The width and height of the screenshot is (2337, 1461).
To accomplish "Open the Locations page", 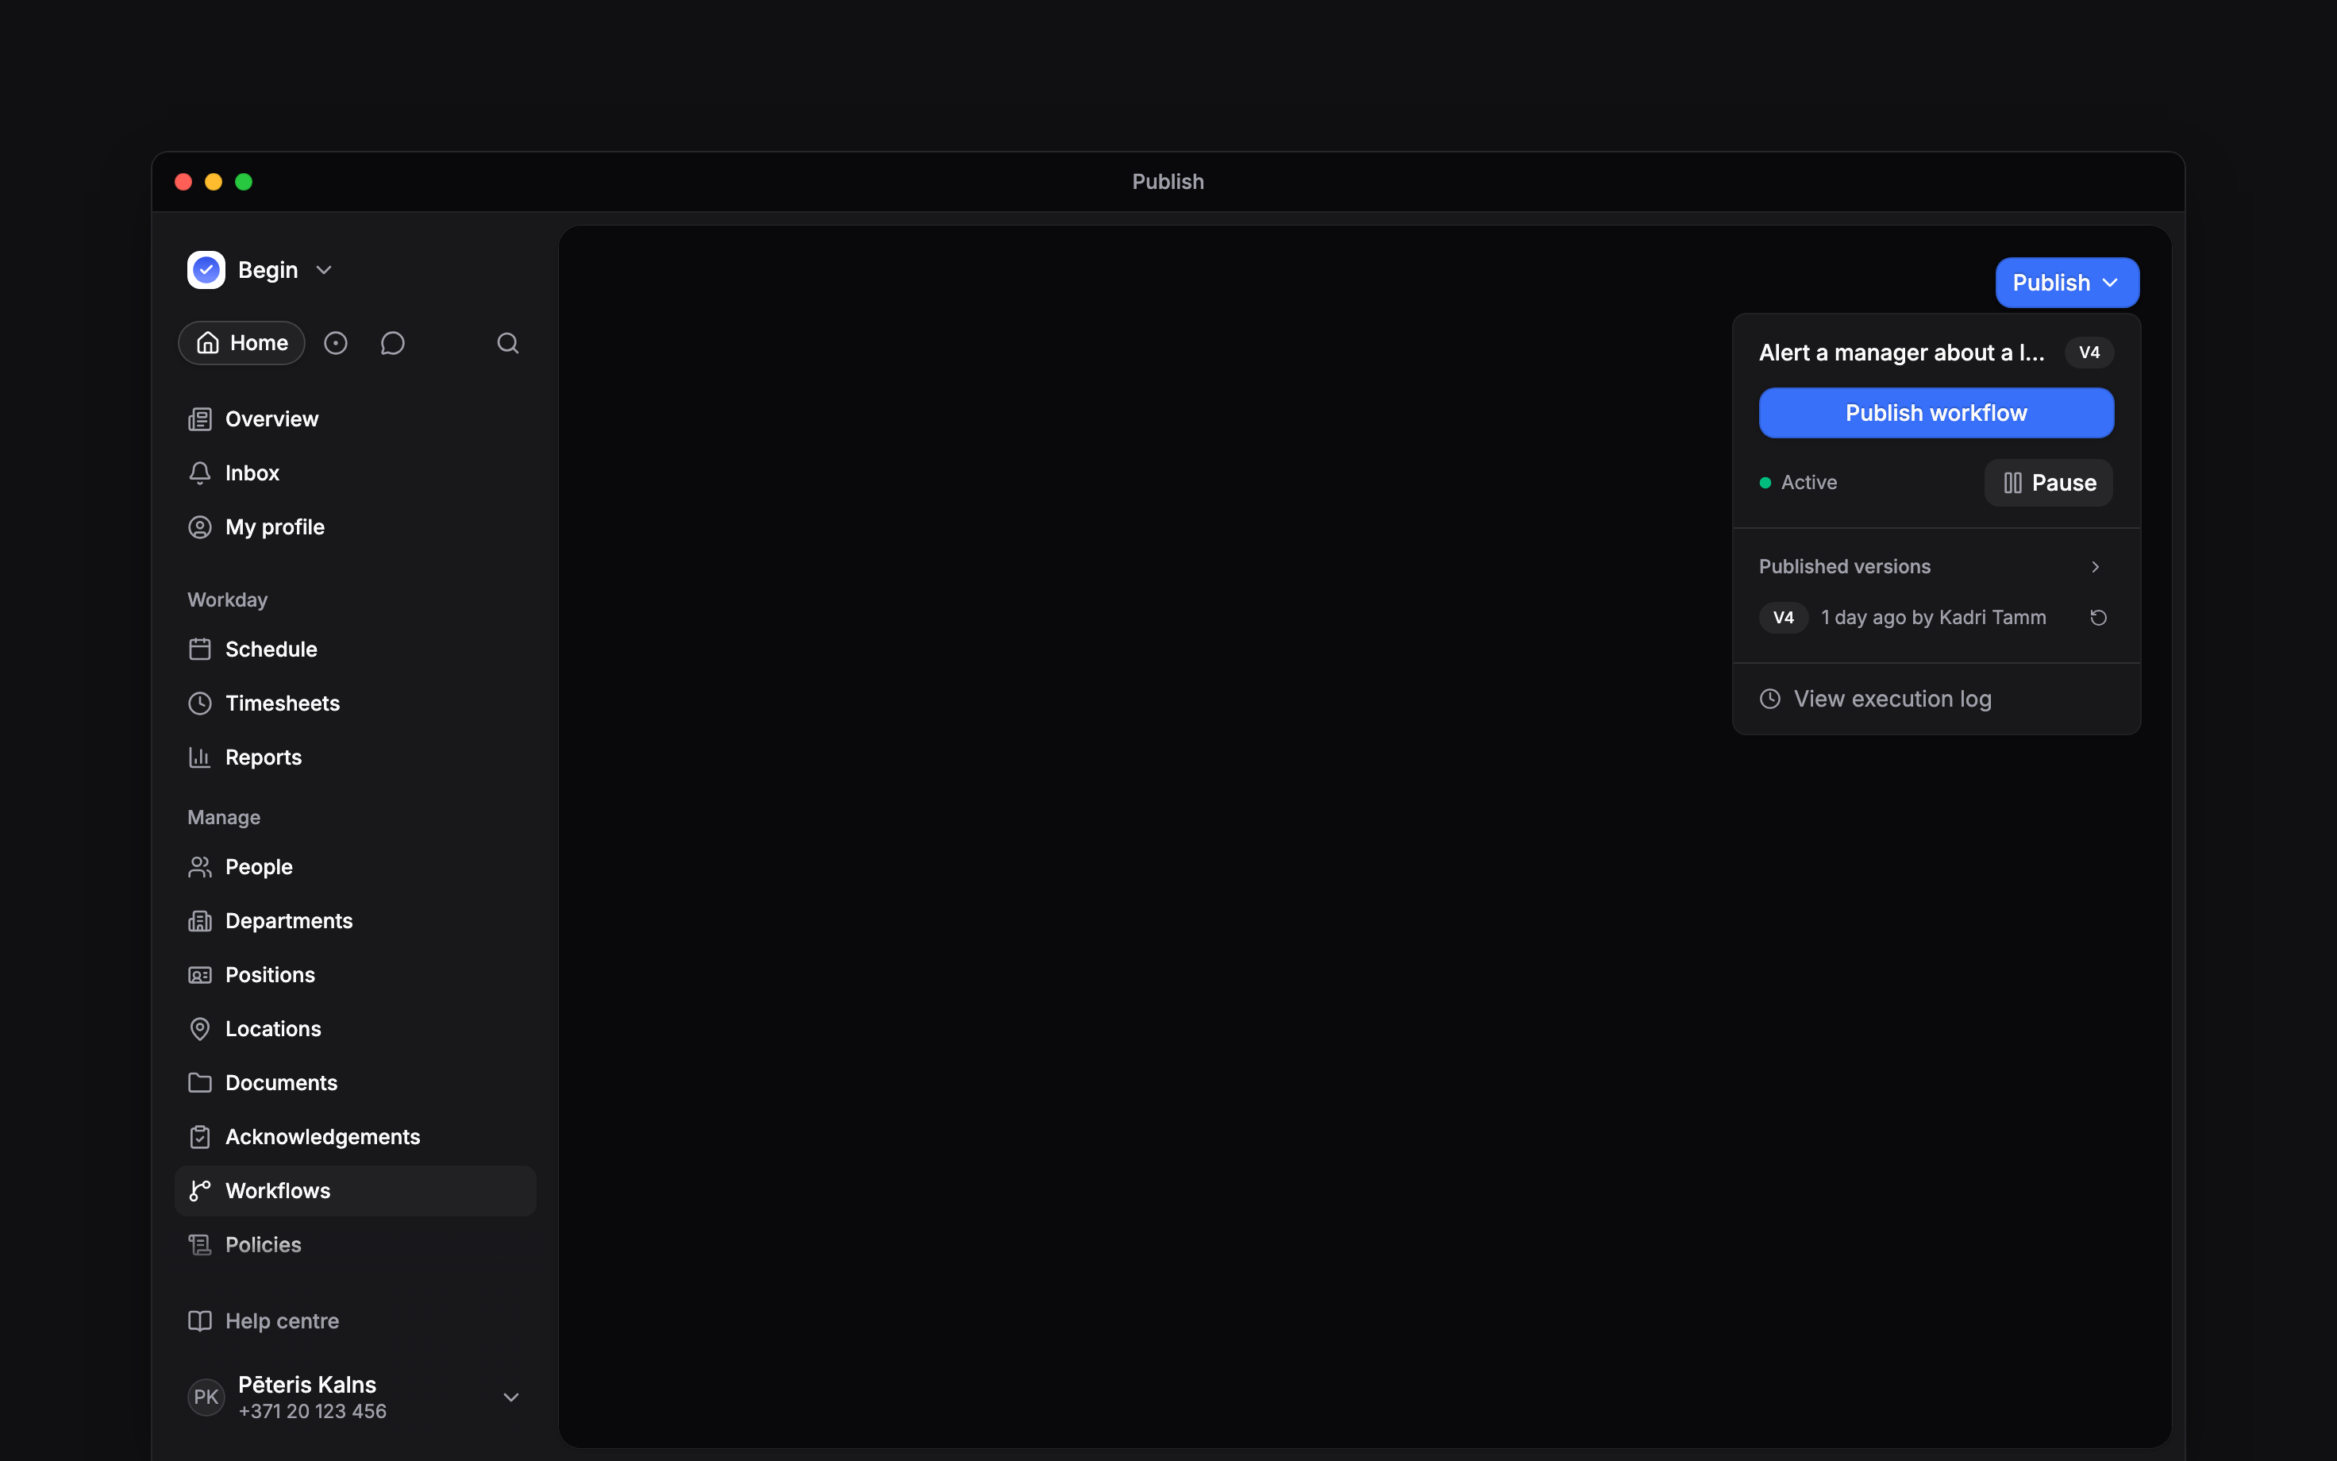I will pos(354,1029).
